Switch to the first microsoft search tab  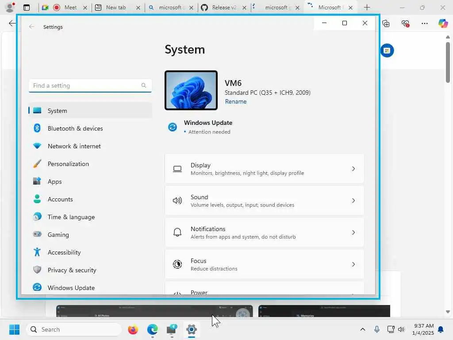tap(170, 8)
